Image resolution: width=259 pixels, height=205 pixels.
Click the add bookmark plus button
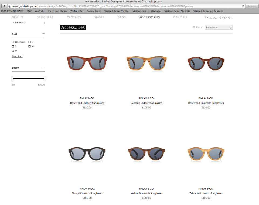[x=4, y=6]
